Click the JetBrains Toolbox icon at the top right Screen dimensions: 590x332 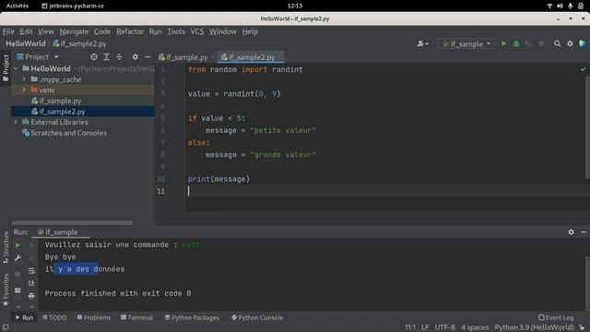pos(582,43)
